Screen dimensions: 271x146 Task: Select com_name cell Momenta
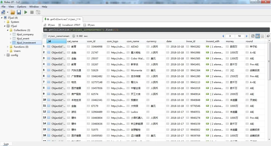click(136, 70)
